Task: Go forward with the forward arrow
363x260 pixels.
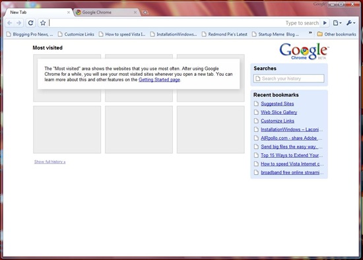Action: [18, 23]
